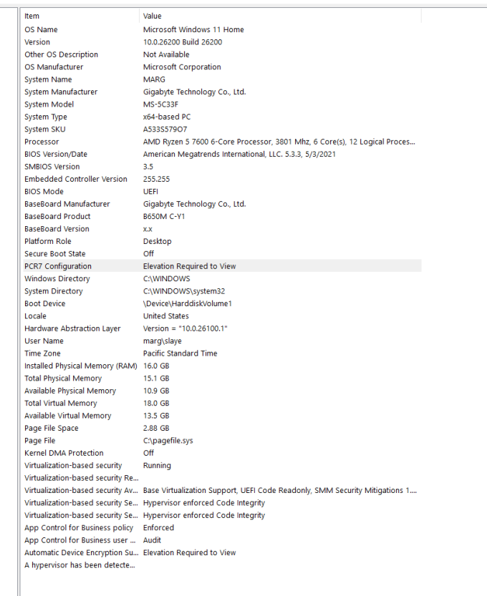The image size is (487, 596).
Task: Select the Boot Device row
Action: [x=221, y=303]
